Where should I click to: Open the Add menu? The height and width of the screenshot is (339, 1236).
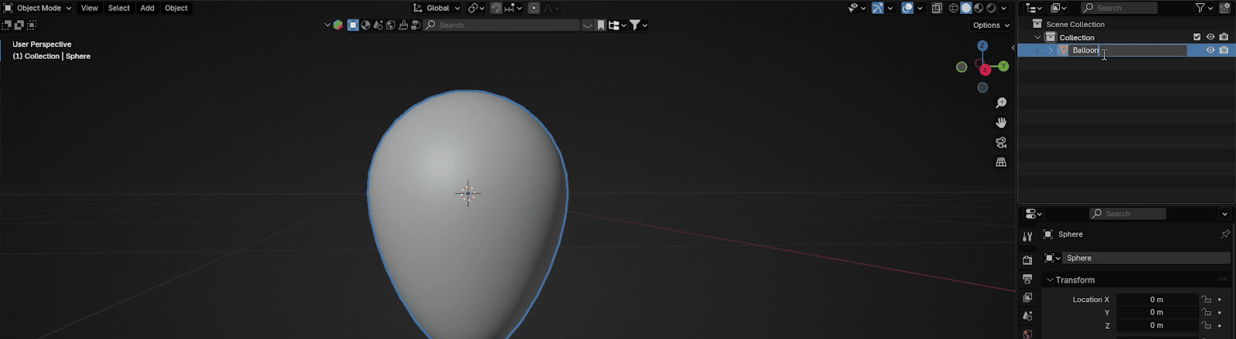pyautogui.click(x=147, y=8)
